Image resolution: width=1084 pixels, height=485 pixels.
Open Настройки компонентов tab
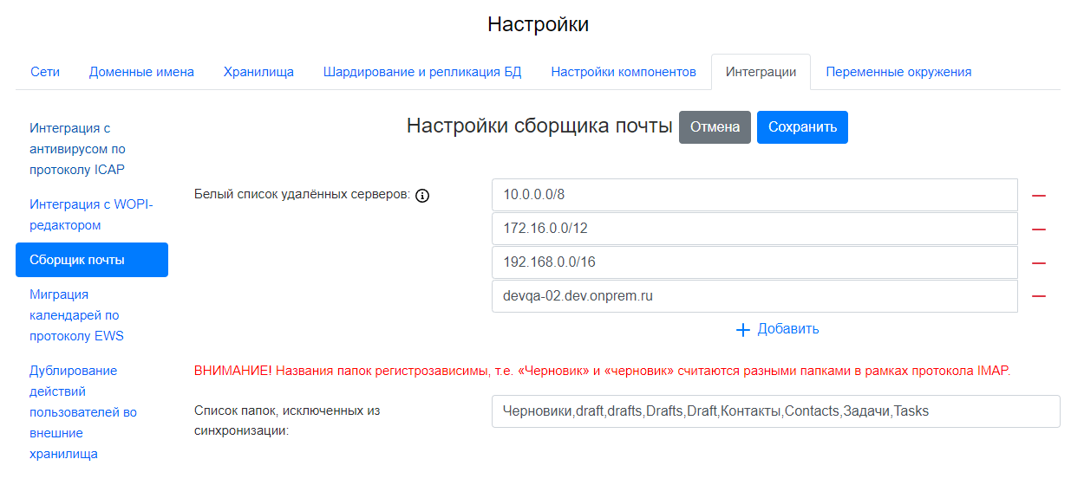pos(624,72)
